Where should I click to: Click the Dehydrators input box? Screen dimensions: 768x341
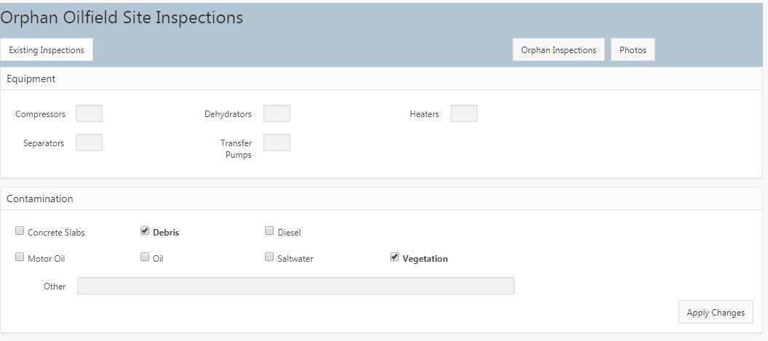pyautogui.click(x=277, y=113)
